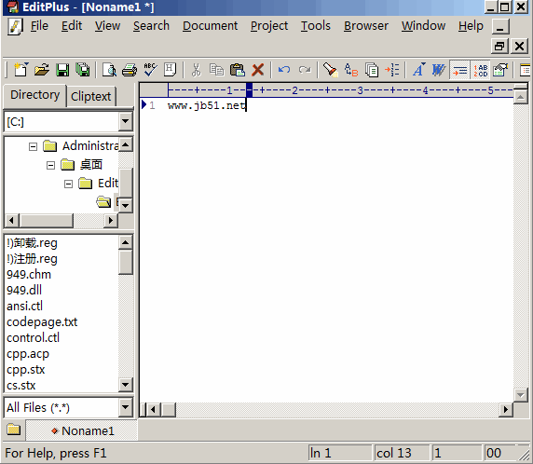Switch to the Cliptext tab
This screenshot has width=533, height=464.
90,97
